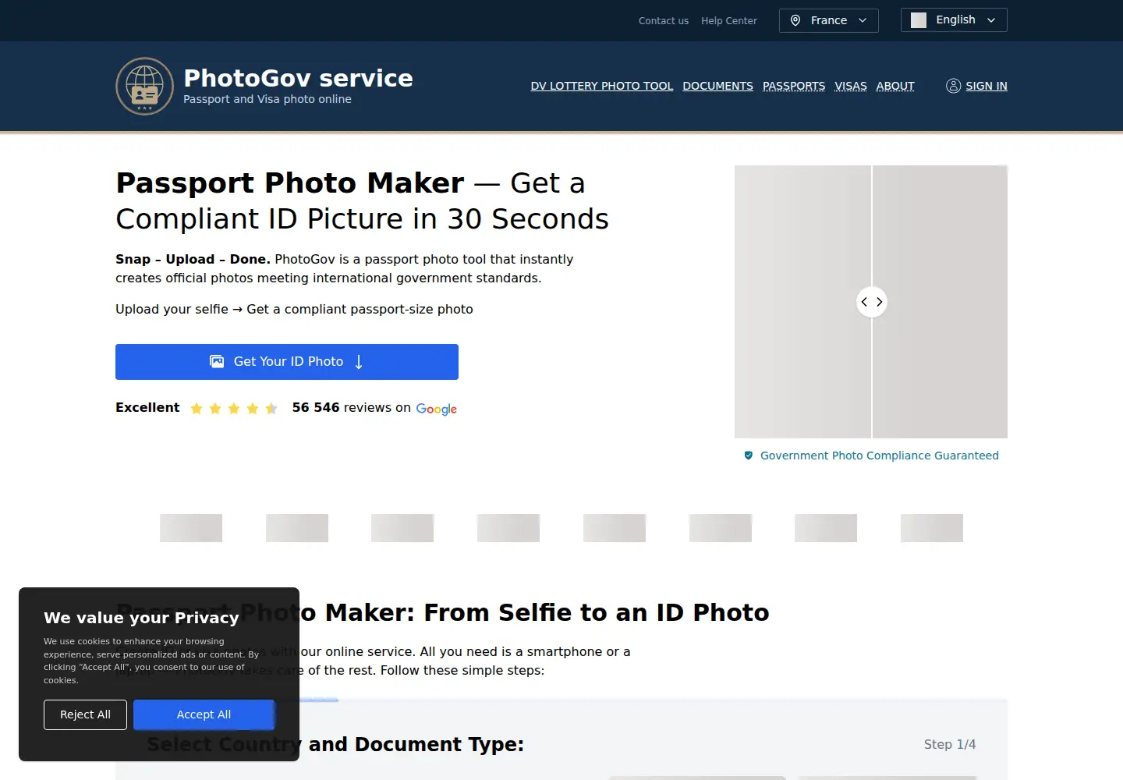Screen dimensions: 1123x780
Task: Click the first gold star rating icon
Action: tap(197, 408)
